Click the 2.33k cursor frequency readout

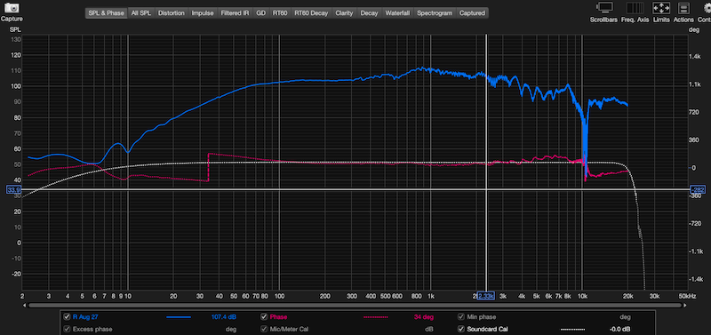coord(485,296)
